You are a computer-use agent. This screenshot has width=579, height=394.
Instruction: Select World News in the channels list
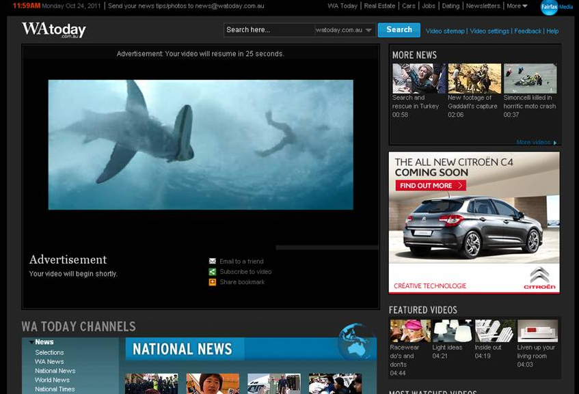[52, 380]
